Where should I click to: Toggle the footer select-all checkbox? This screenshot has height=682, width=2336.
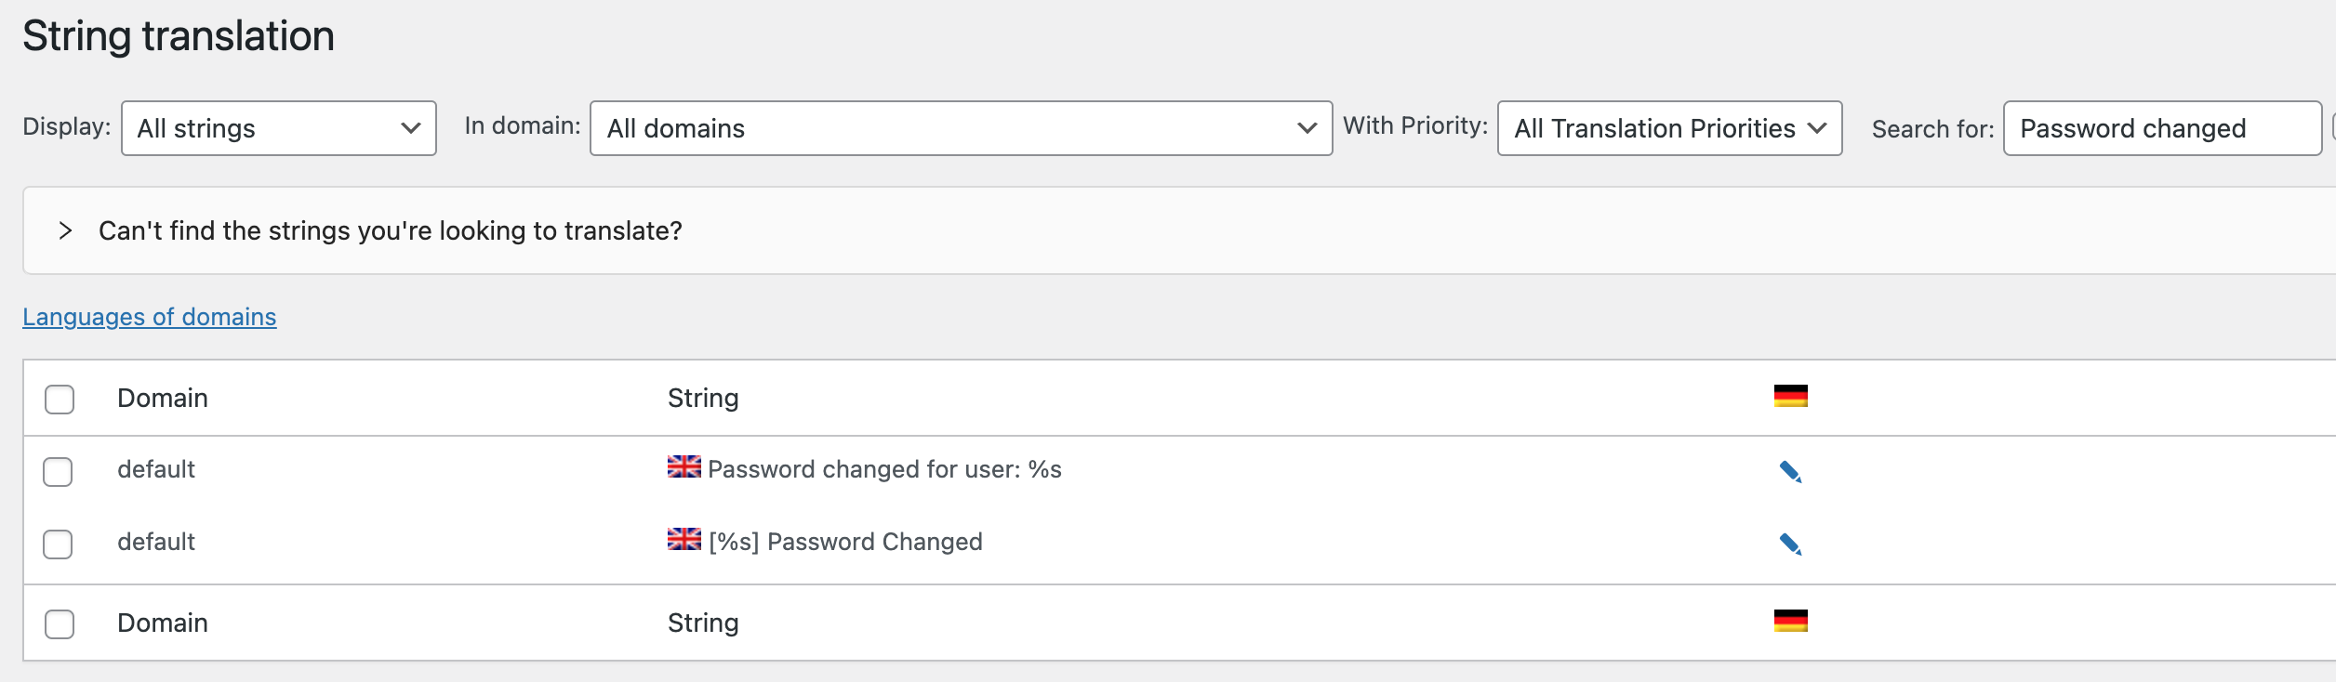(x=60, y=624)
